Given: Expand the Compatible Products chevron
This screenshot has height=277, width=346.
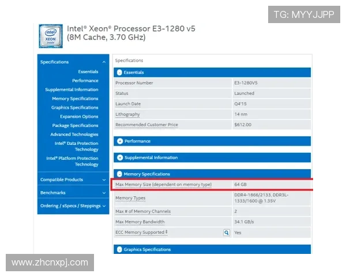Looking at the screenshot, I should [x=104, y=180].
